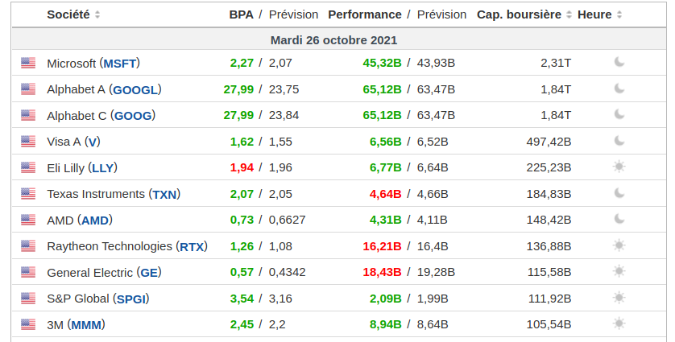Click the moon icon in AMD row

click(x=619, y=220)
